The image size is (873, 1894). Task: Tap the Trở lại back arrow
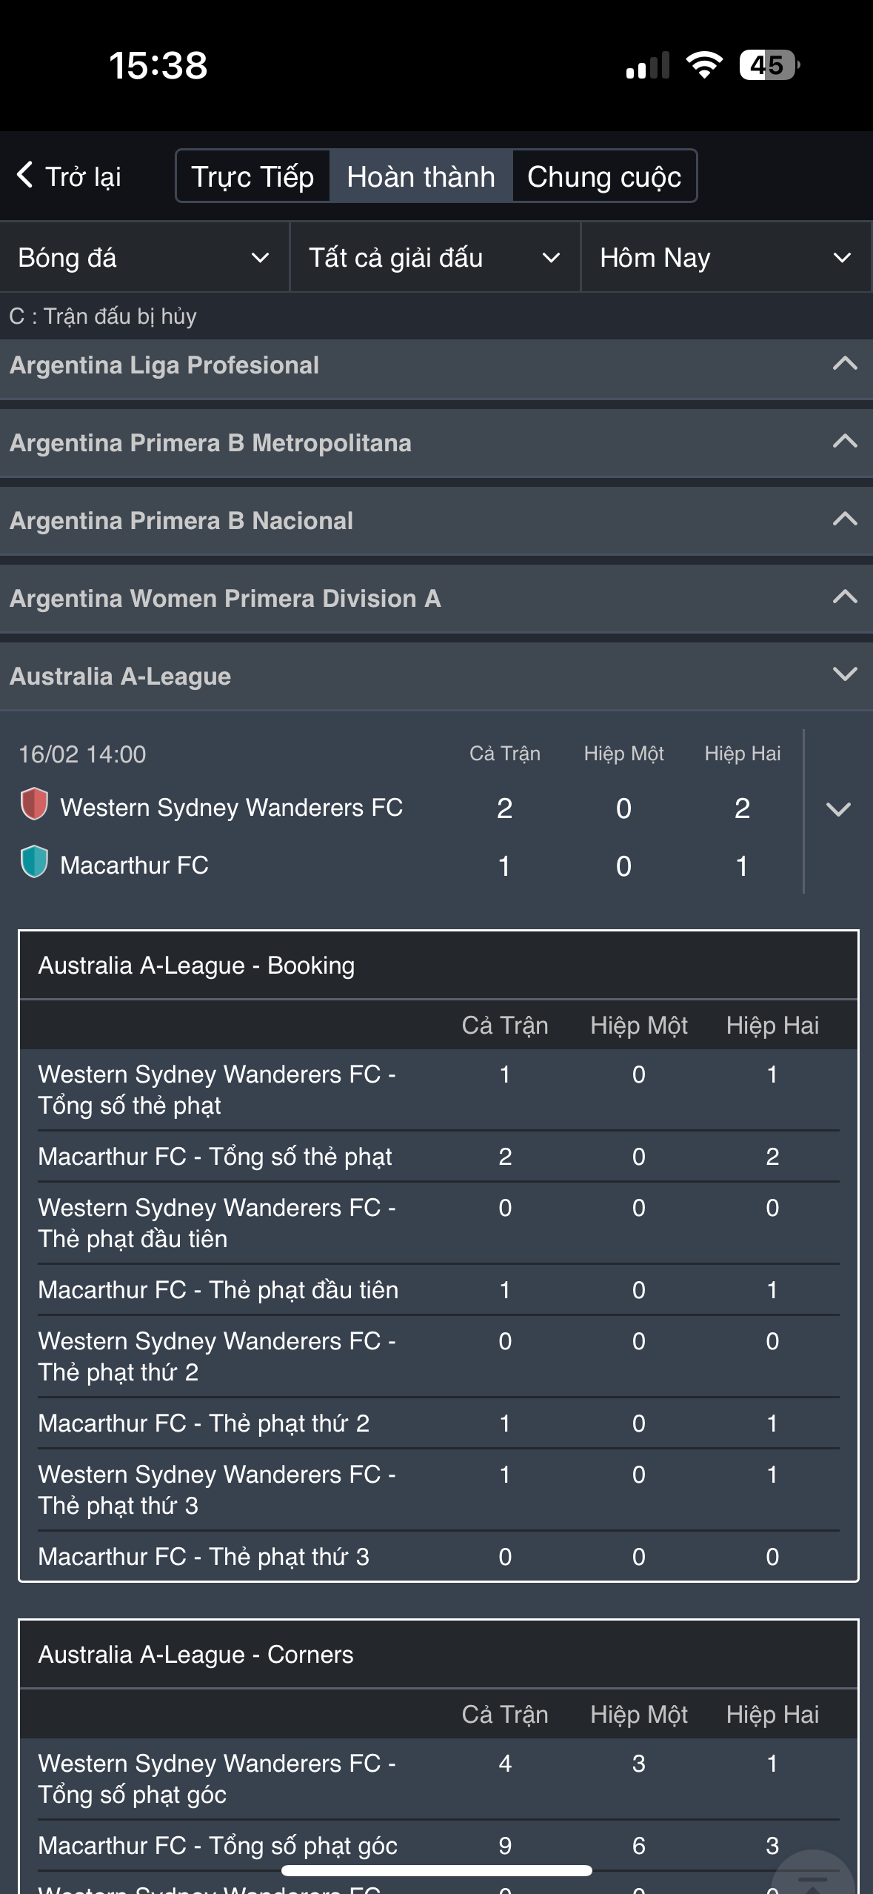tap(24, 176)
